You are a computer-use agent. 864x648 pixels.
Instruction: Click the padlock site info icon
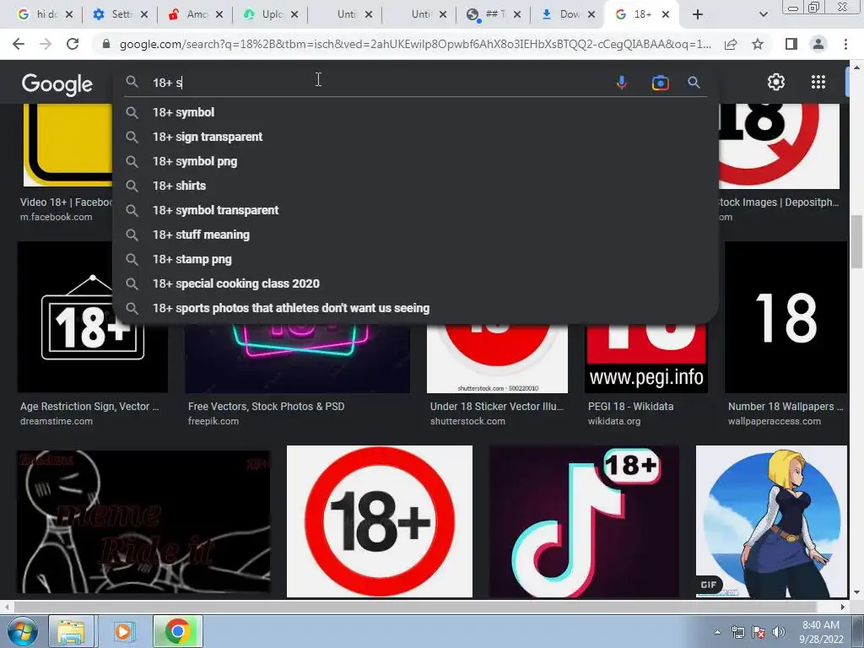[106, 44]
